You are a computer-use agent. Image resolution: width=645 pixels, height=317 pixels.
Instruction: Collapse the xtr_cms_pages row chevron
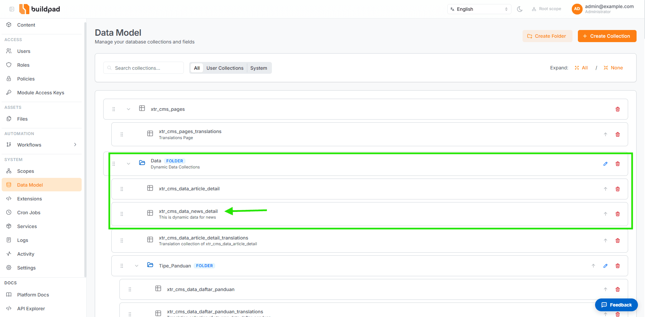[x=129, y=109]
